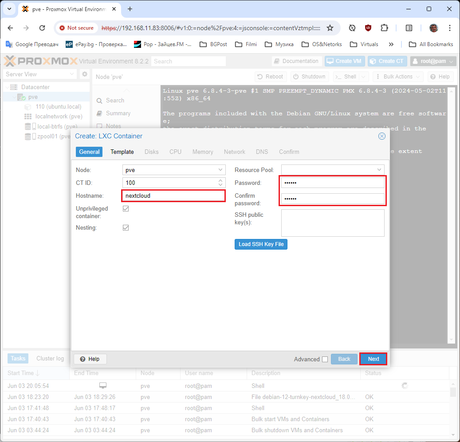Viewport: 460px width, 442px height.
Task: Select the Datacenter tree node
Action: pyautogui.click(x=35, y=87)
